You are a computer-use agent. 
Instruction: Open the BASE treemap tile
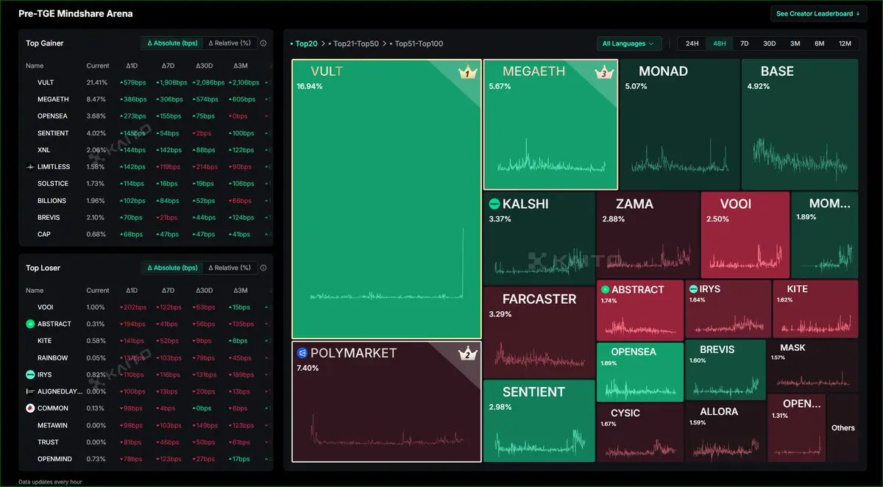(800, 124)
